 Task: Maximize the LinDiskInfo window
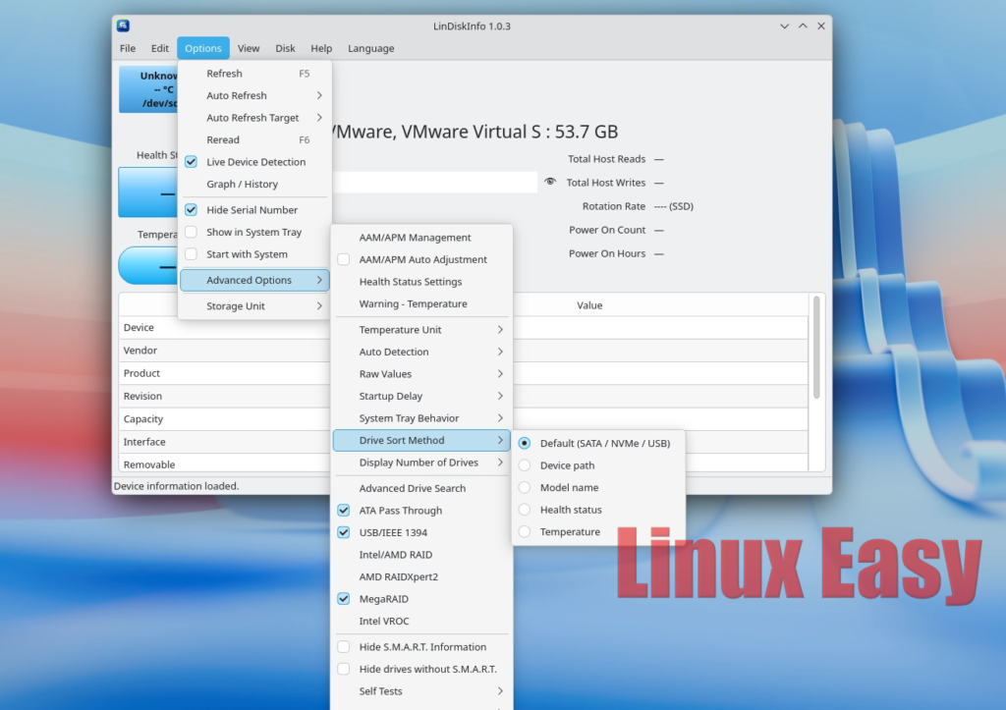pos(803,27)
